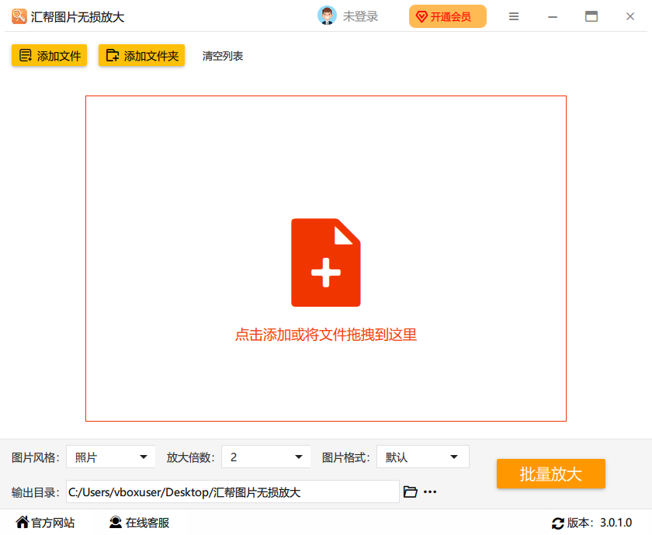
Task: Click the version number 3.0.1.0 text
Action: (x=616, y=523)
